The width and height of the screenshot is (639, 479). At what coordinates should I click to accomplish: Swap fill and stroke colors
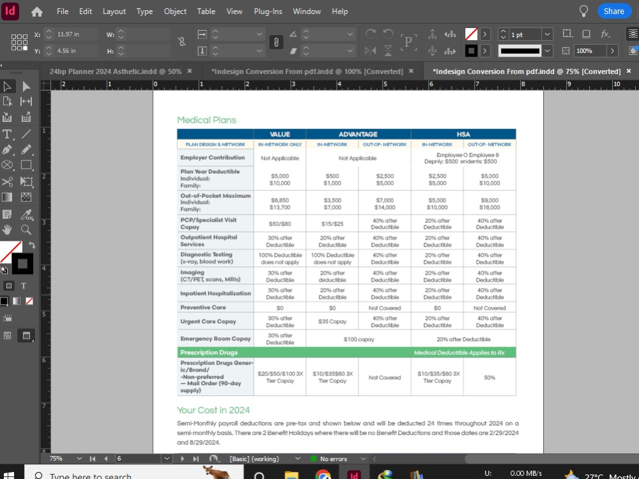(31, 244)
